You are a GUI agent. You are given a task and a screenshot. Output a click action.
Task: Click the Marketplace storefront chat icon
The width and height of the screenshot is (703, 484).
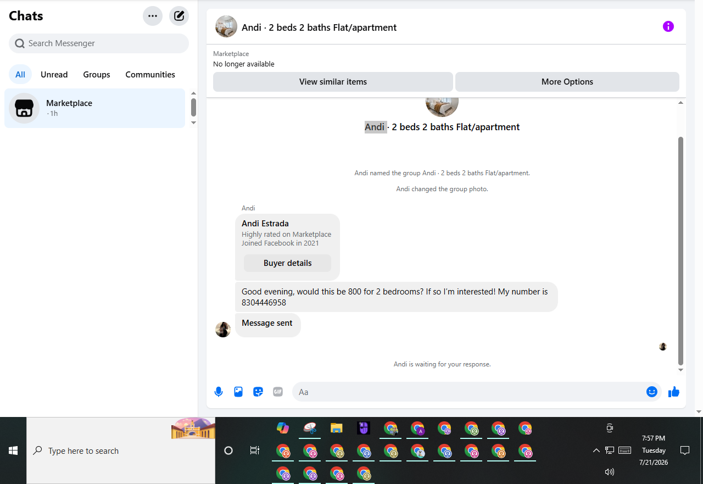tap(24, 108)
